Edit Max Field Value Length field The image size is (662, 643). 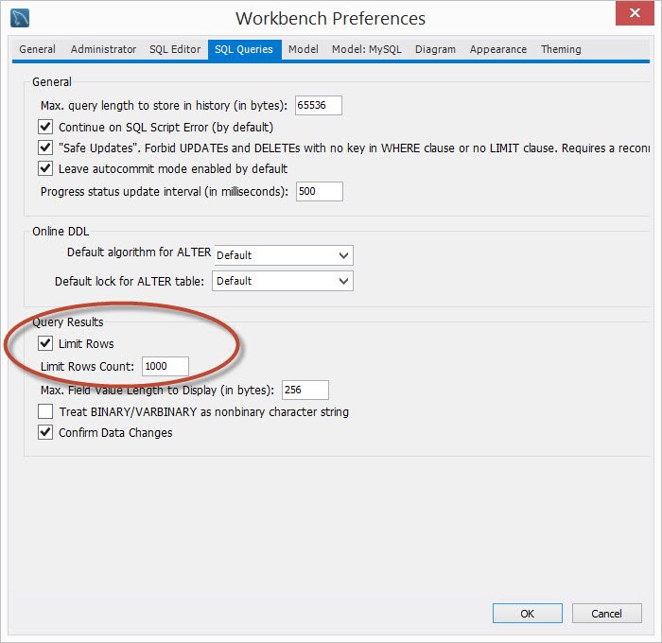pos(305,390)
